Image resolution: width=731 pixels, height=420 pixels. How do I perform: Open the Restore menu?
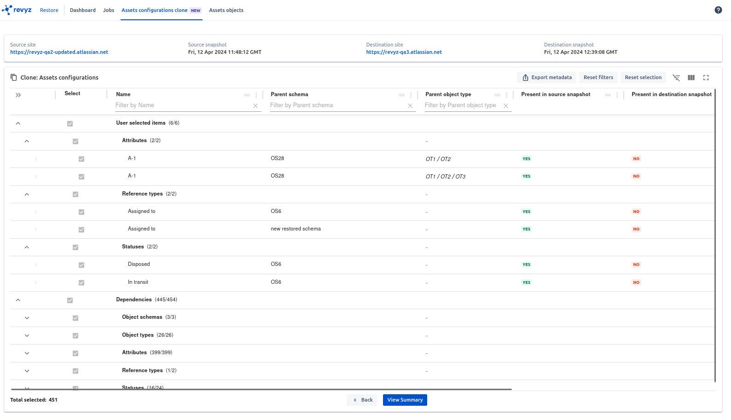(49, 10)
